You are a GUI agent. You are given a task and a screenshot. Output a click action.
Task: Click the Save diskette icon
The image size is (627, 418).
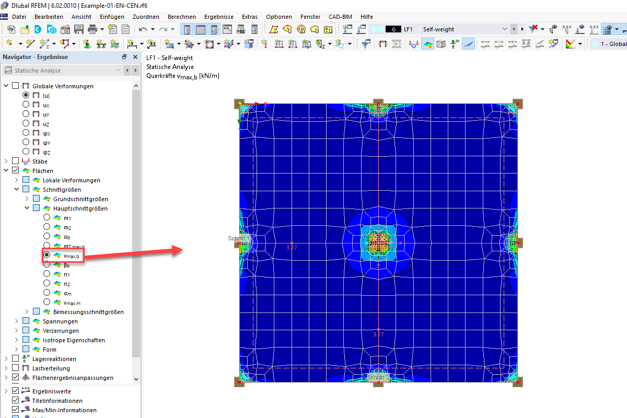[79, 29]
